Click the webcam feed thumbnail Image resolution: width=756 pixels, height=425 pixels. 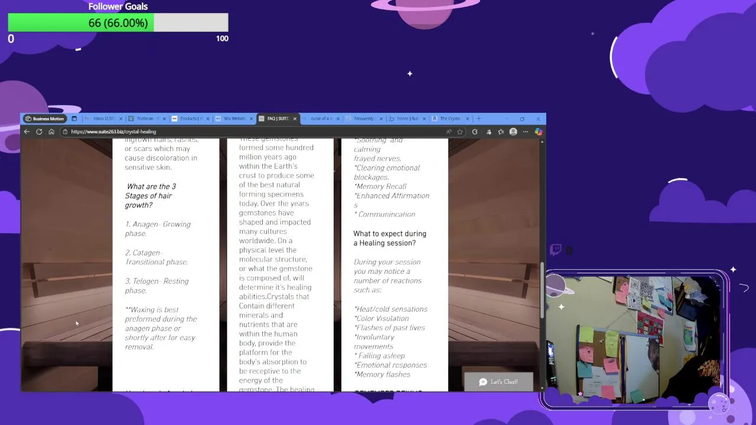[633, 339]
